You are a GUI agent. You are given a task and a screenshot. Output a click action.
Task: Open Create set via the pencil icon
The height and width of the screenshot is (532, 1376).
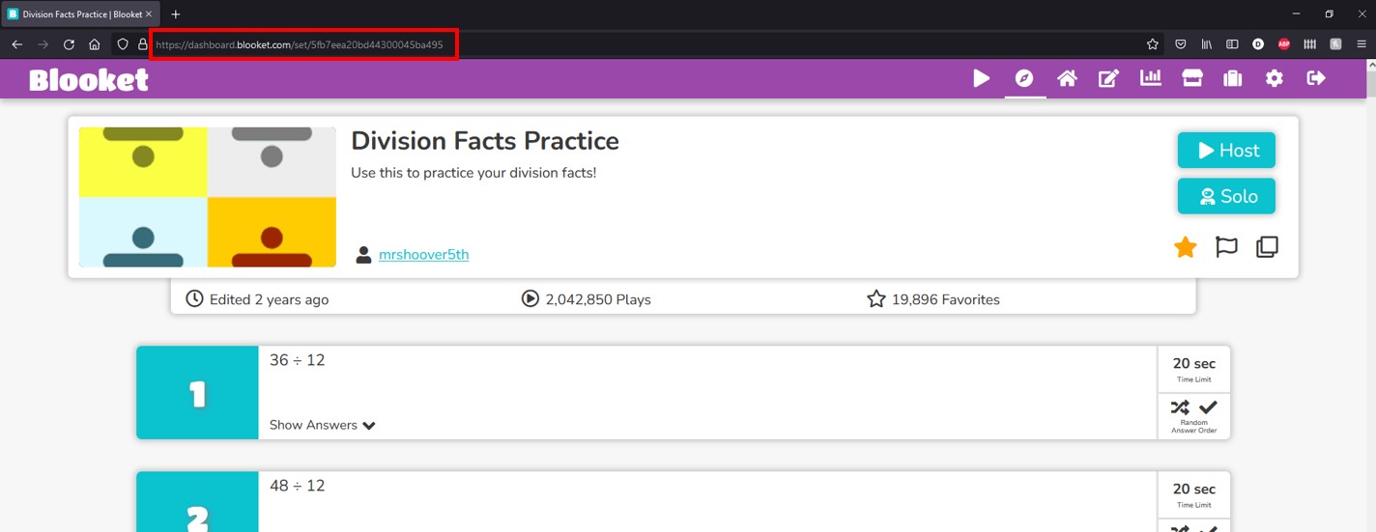coord(1108,78)
